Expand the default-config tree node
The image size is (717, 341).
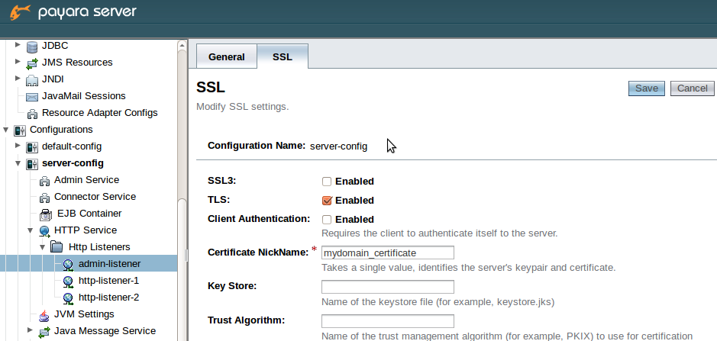point(18,146)
